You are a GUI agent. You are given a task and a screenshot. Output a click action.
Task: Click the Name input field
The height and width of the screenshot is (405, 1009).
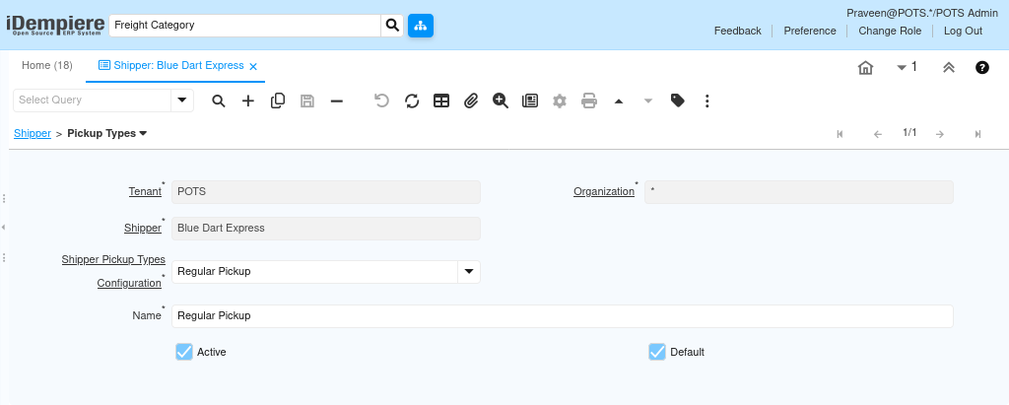563,316
